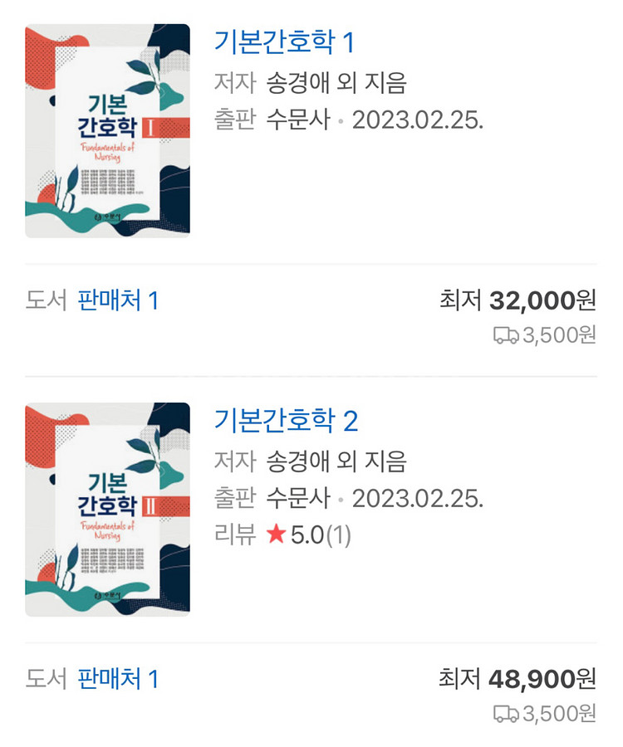This screenshot has width=623, height=747.
Task: Select author 송경애 외 지음 for 기본간호학 2
Action: (x=336, y=461)
